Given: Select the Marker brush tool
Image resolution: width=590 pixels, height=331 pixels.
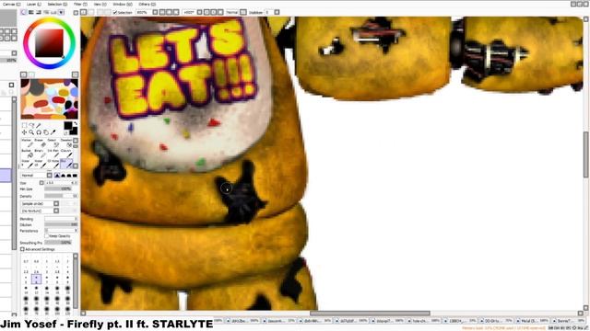Looking at the screenshot, I should pos(27,143).
